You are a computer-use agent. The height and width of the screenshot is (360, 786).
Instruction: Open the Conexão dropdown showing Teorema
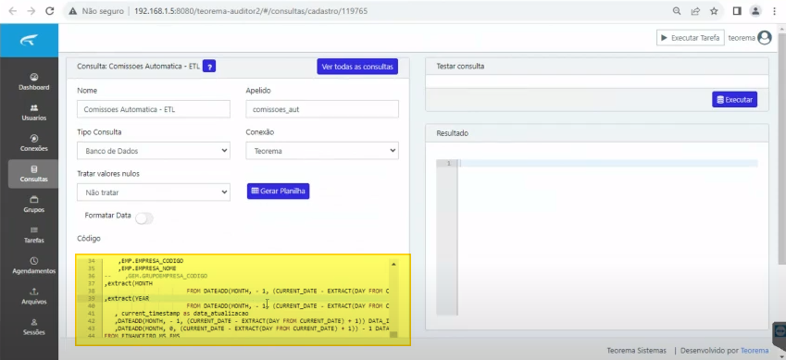(322, 151)
